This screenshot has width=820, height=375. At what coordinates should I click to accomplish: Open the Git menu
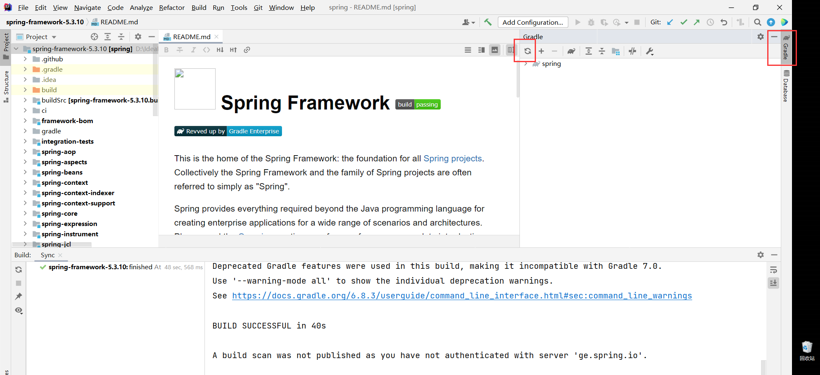(x=258, y=7)
